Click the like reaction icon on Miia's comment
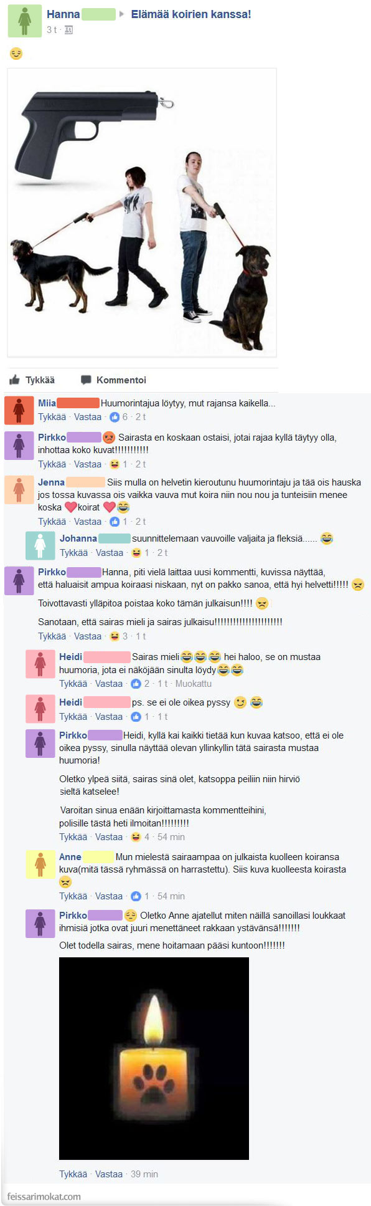Viewport: 371px width, 1206px height. pos(115,417)
